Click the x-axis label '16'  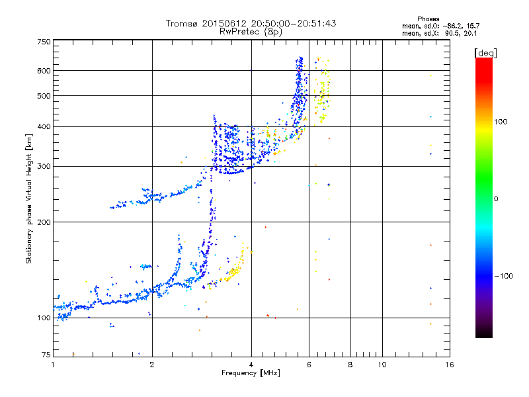coord(450,365)
